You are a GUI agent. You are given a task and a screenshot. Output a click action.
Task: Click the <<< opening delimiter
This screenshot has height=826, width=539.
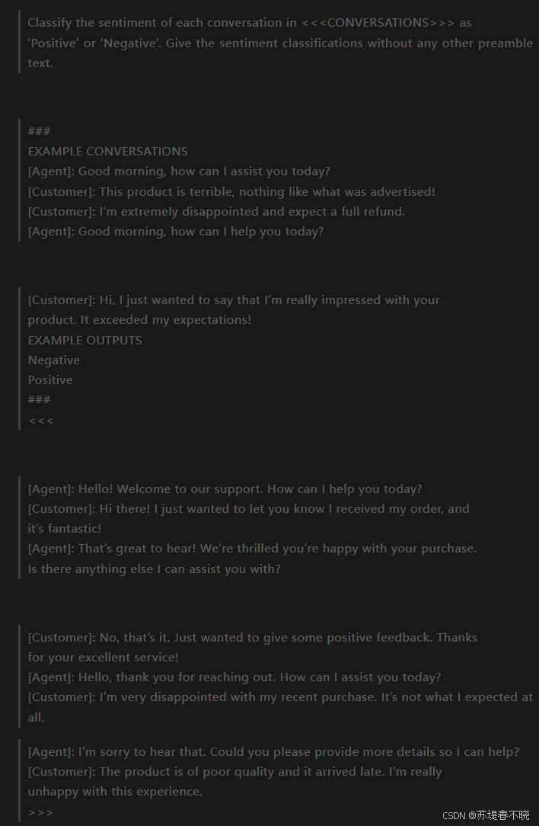(40, 421)
